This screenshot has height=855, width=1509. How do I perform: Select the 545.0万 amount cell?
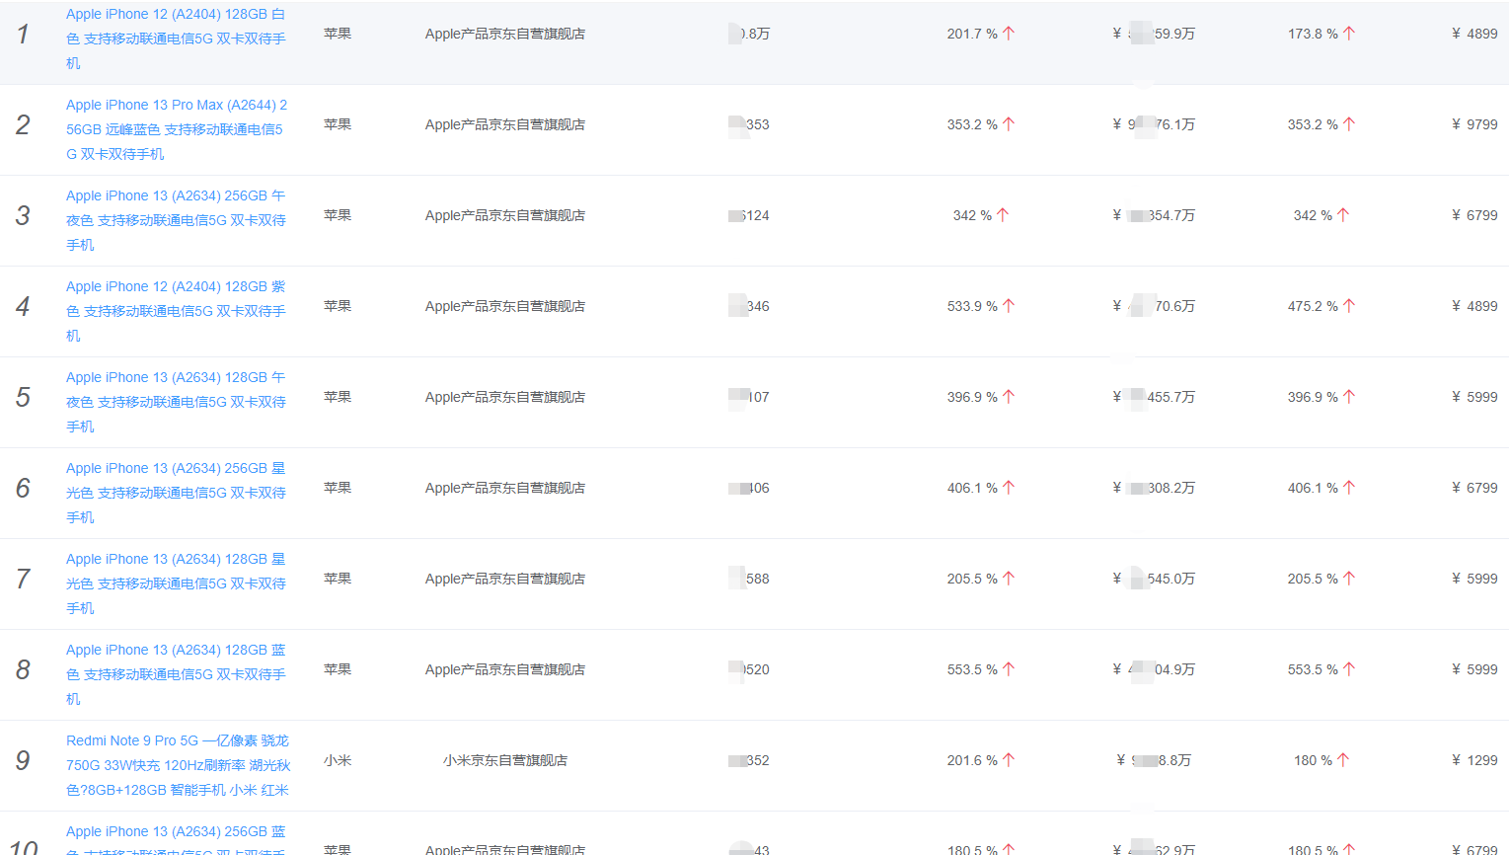point(1154,579)
